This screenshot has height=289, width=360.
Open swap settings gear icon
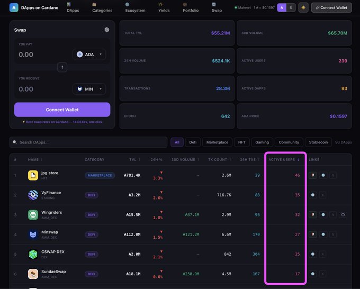tap(107, 30)
